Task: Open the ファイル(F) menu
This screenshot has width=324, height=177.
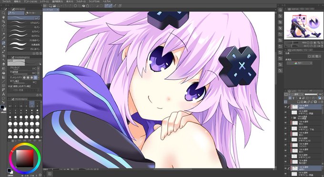Action: (x=6, y=1)
